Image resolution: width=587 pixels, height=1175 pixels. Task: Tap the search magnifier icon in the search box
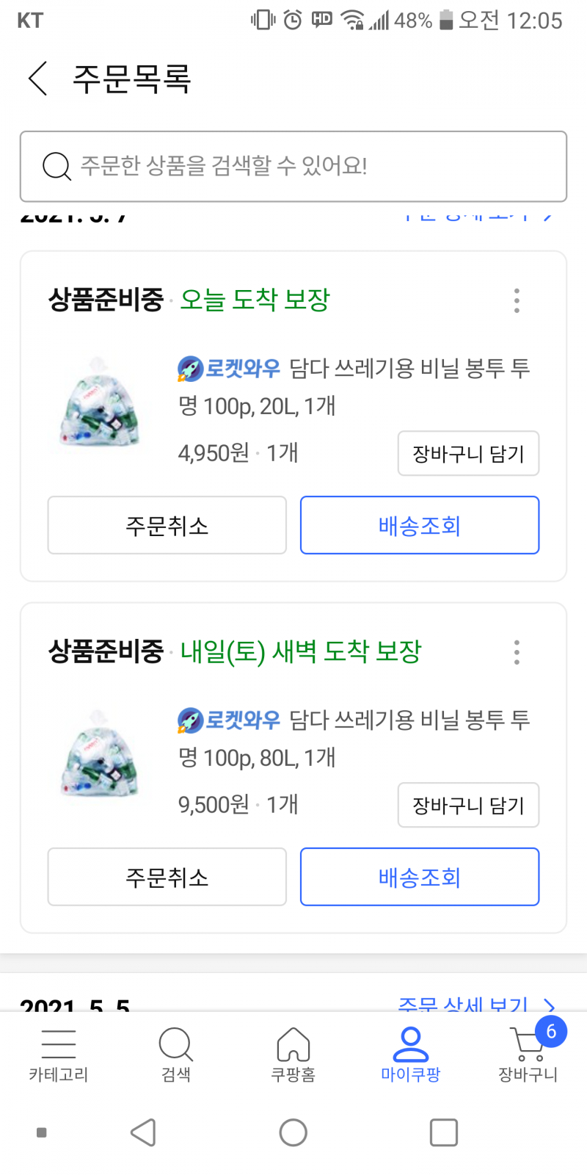pos(56,166)
